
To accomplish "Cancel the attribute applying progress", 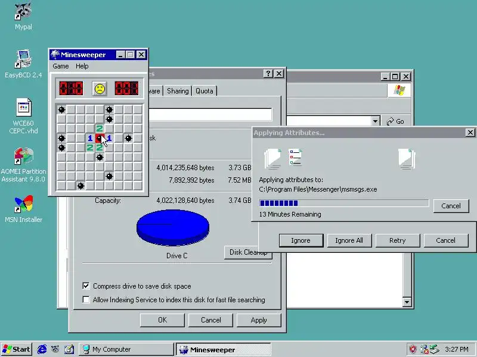I will (451, 206).
